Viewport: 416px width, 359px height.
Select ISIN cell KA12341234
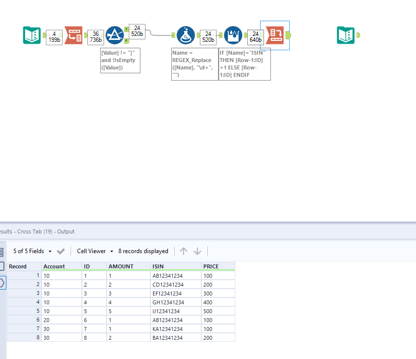176,329
